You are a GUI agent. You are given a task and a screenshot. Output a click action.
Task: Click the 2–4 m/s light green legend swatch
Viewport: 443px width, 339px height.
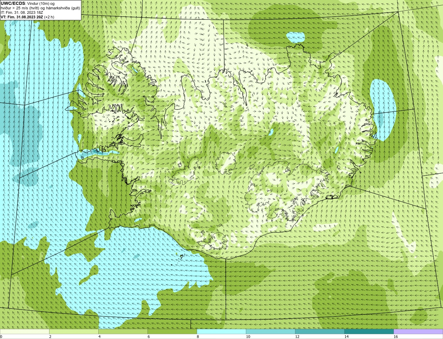pos(74,331)
